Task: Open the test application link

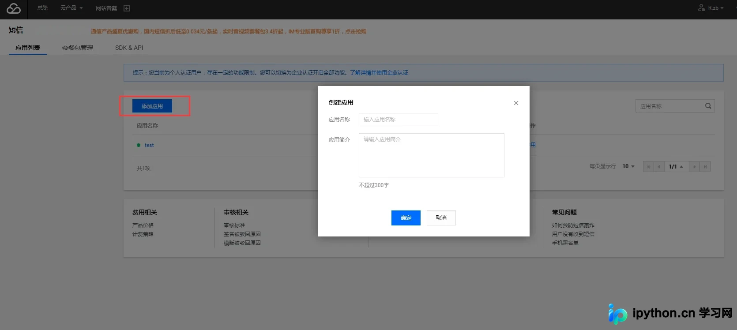Action: tap(149, 145)
